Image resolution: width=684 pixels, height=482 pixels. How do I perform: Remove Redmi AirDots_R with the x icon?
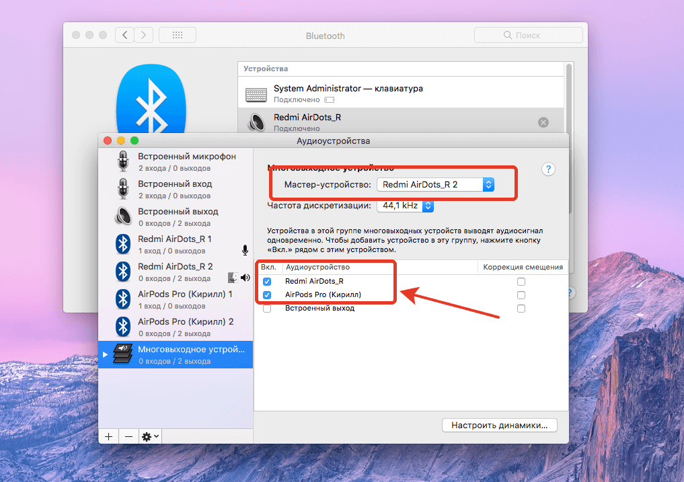pyautogui.click(x=543, y=122)
